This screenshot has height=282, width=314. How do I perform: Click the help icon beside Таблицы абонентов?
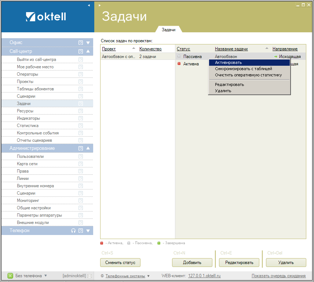coord(81,89)
